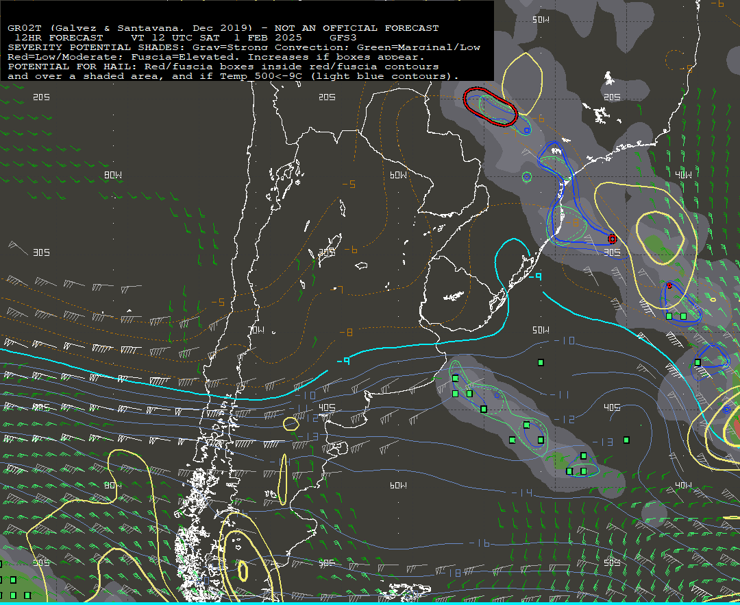
Task: Click the "GFS3" model label
Action: [x=343, y=38]
